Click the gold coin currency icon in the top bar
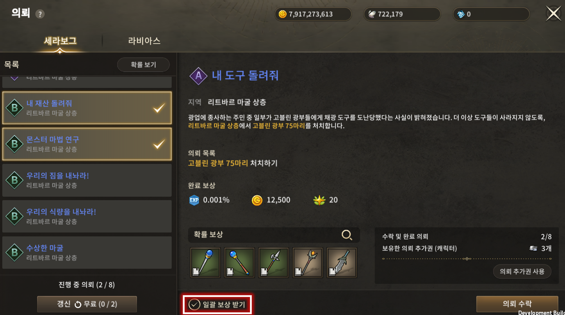This screenshot has width=565, height=315. click(x=282, y=14)
